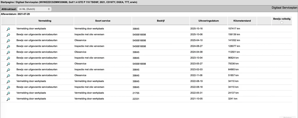This screenshot has height=118, width=298.
Task: Select date 2022-05-31 cell
Action: [x=196, y=93]
